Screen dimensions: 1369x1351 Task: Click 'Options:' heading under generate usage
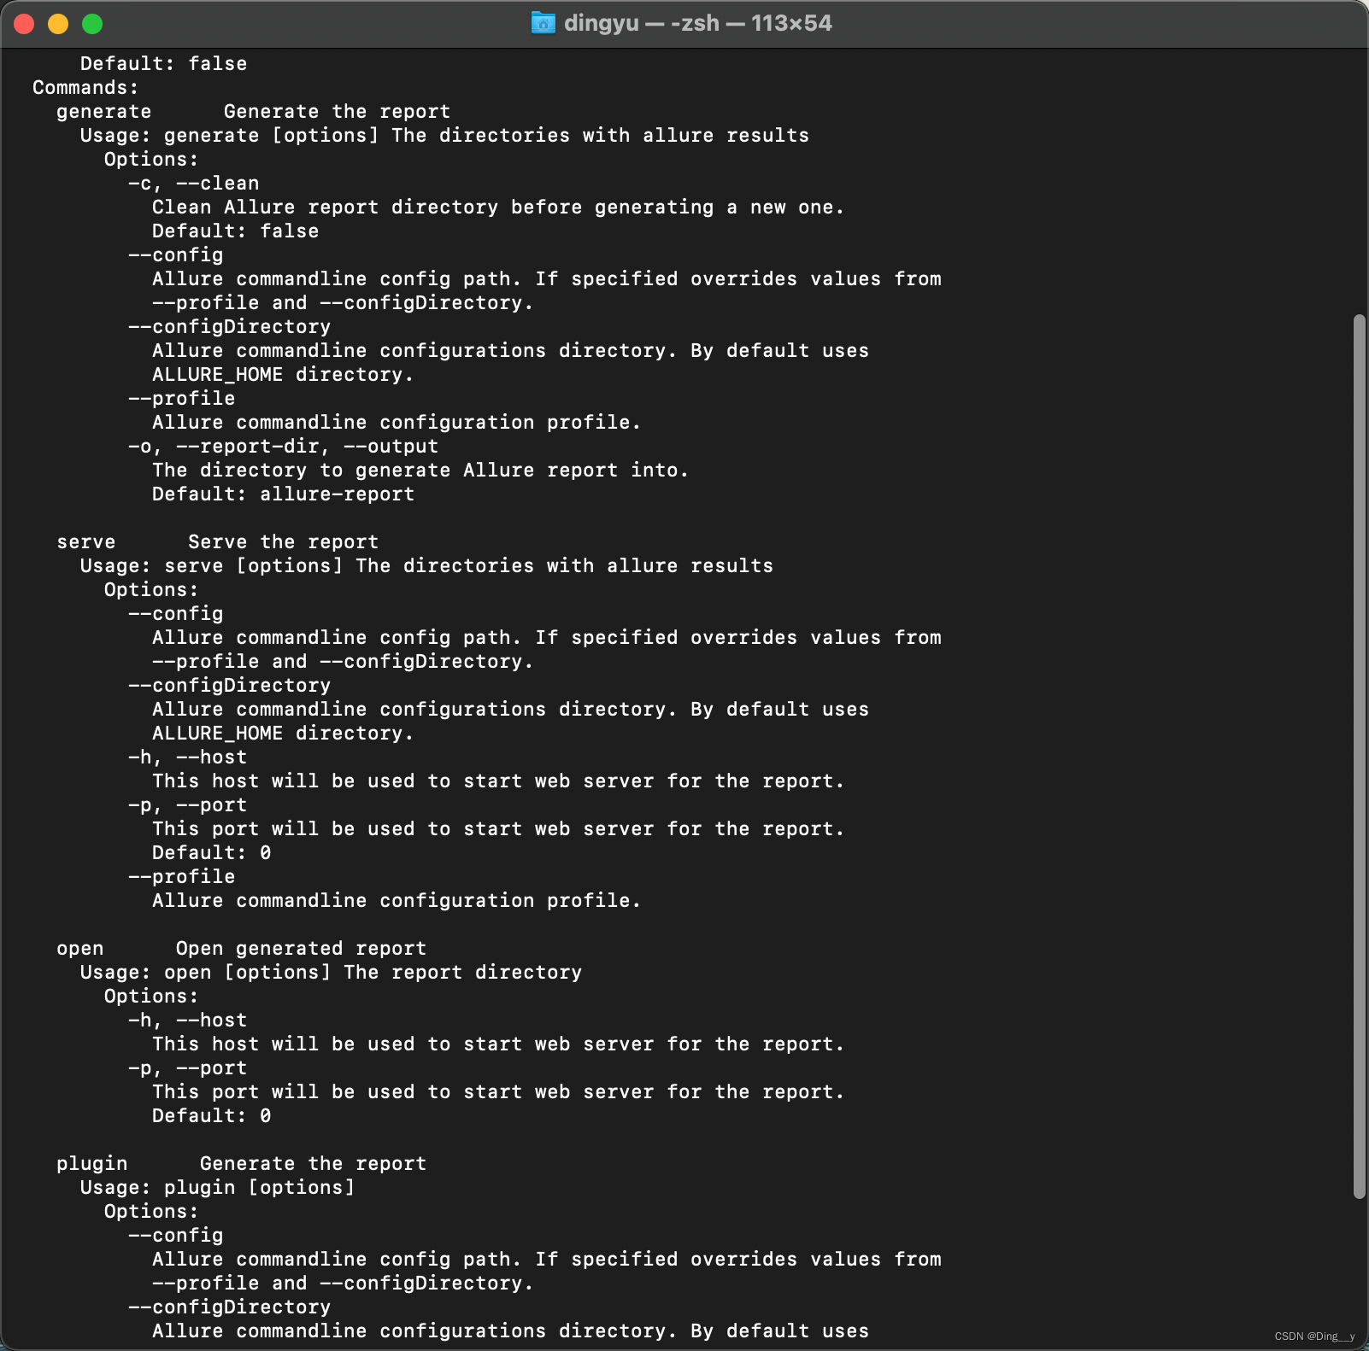click(x=151, y=160)
